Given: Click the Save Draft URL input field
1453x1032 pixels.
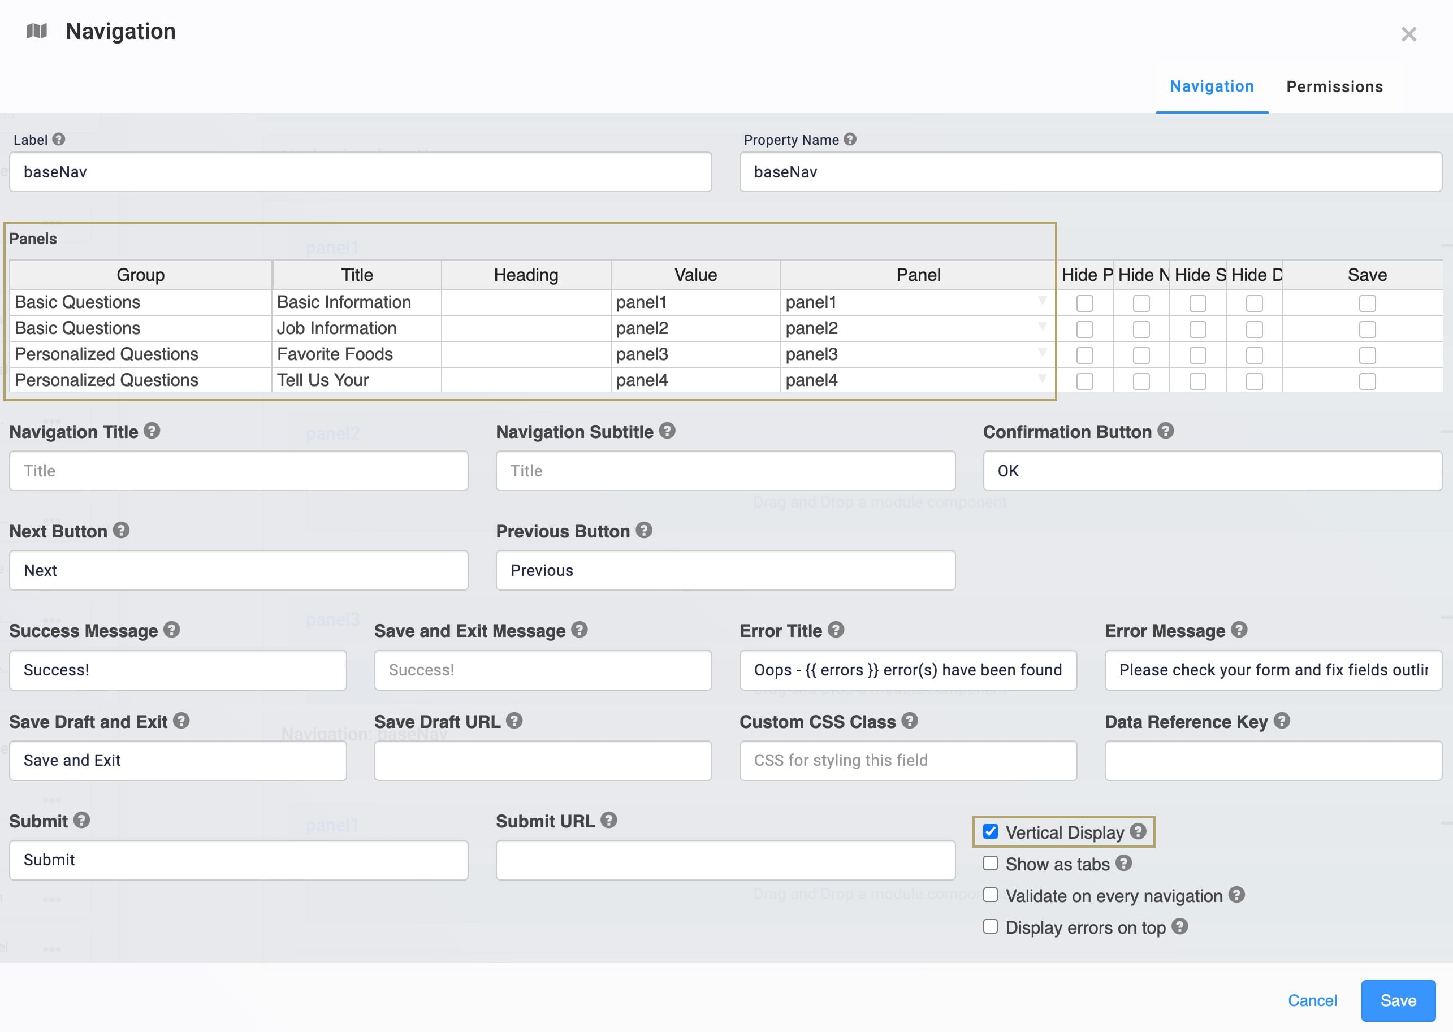Looking at the screenshot, I should point(543,760).
